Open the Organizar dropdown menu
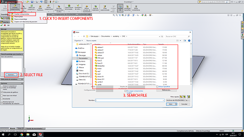The image size is (244, 137). pyautogui.click(x=78, y=41)
